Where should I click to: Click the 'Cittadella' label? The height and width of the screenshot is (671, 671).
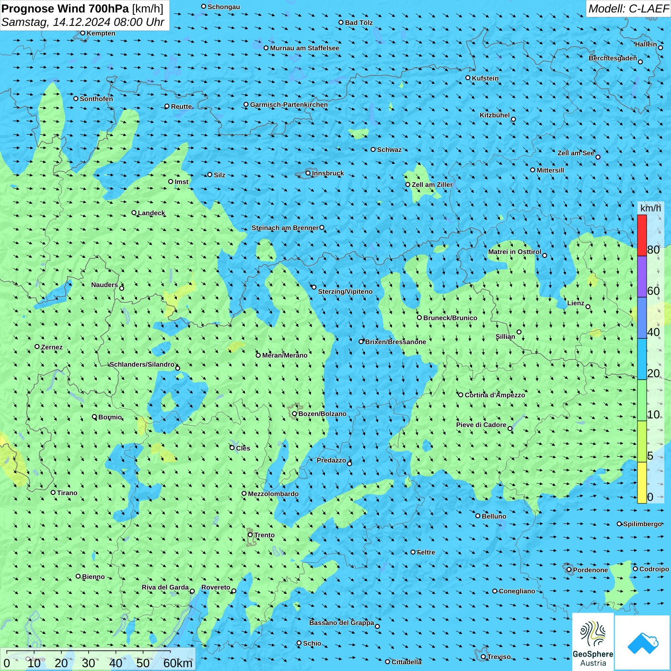point(406,662)
